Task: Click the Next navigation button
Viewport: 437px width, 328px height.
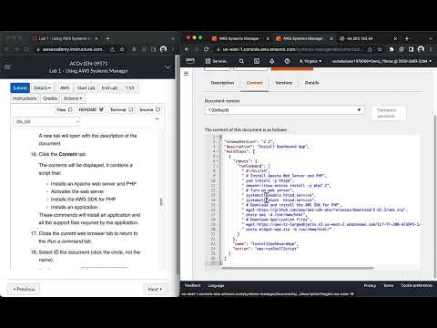Action: click(x=155, y=289)
